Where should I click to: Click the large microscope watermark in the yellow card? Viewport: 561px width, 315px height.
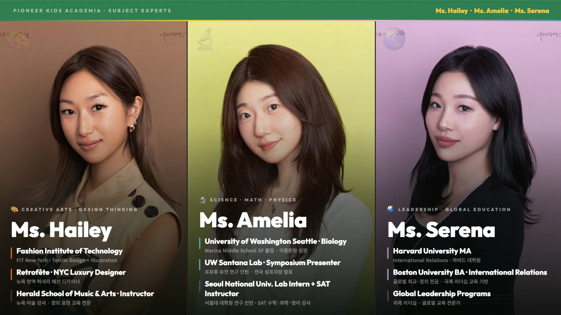click(205, 39)
